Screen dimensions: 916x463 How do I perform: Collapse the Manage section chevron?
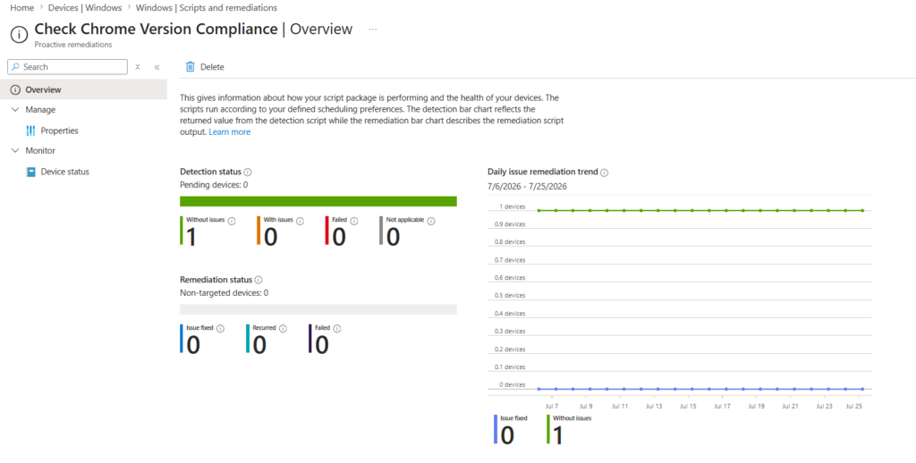coord(15,110)
